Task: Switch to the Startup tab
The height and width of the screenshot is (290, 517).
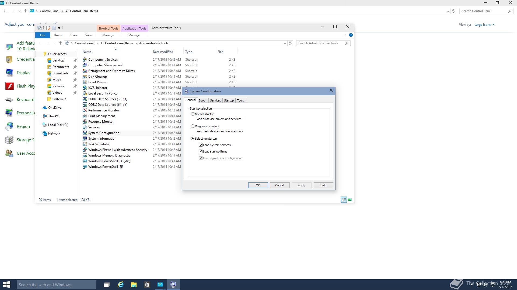Action: (229, 100)
